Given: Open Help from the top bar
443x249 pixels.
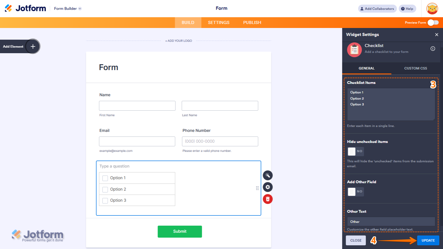Looking at the screenshot, I should point(407,8).
